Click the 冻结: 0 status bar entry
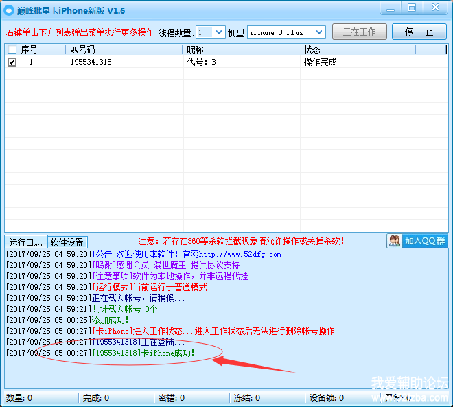Screen dimensions: 453x407 click(x=247, y=398)
